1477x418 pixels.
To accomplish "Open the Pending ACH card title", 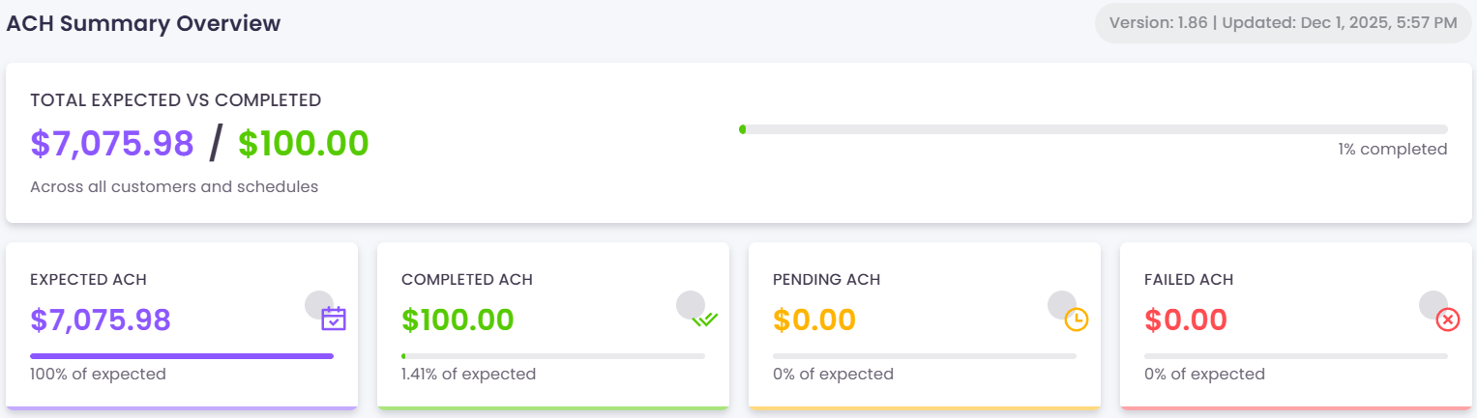I will (827, 280).
